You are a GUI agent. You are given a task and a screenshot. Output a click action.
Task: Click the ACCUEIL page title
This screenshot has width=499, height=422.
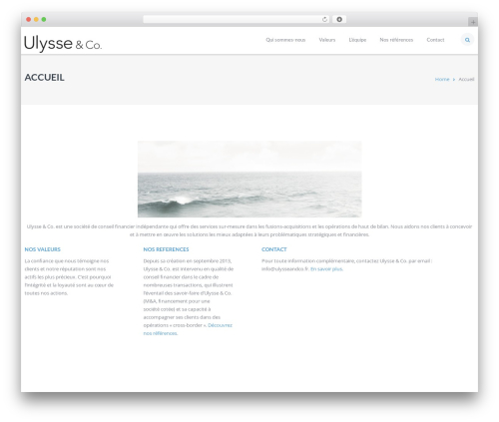[x=45, y=78]
